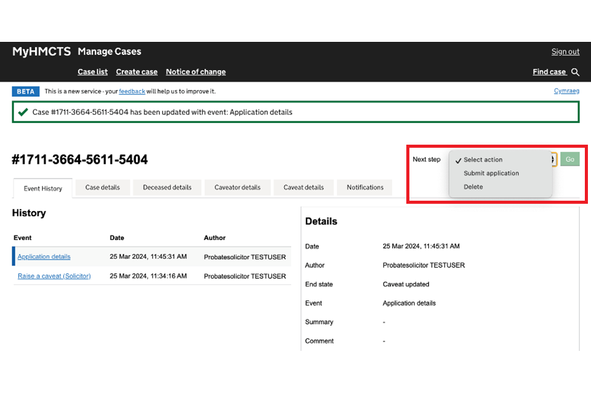Open Raise a caveat (Solicitor) event

click(54, 276)
